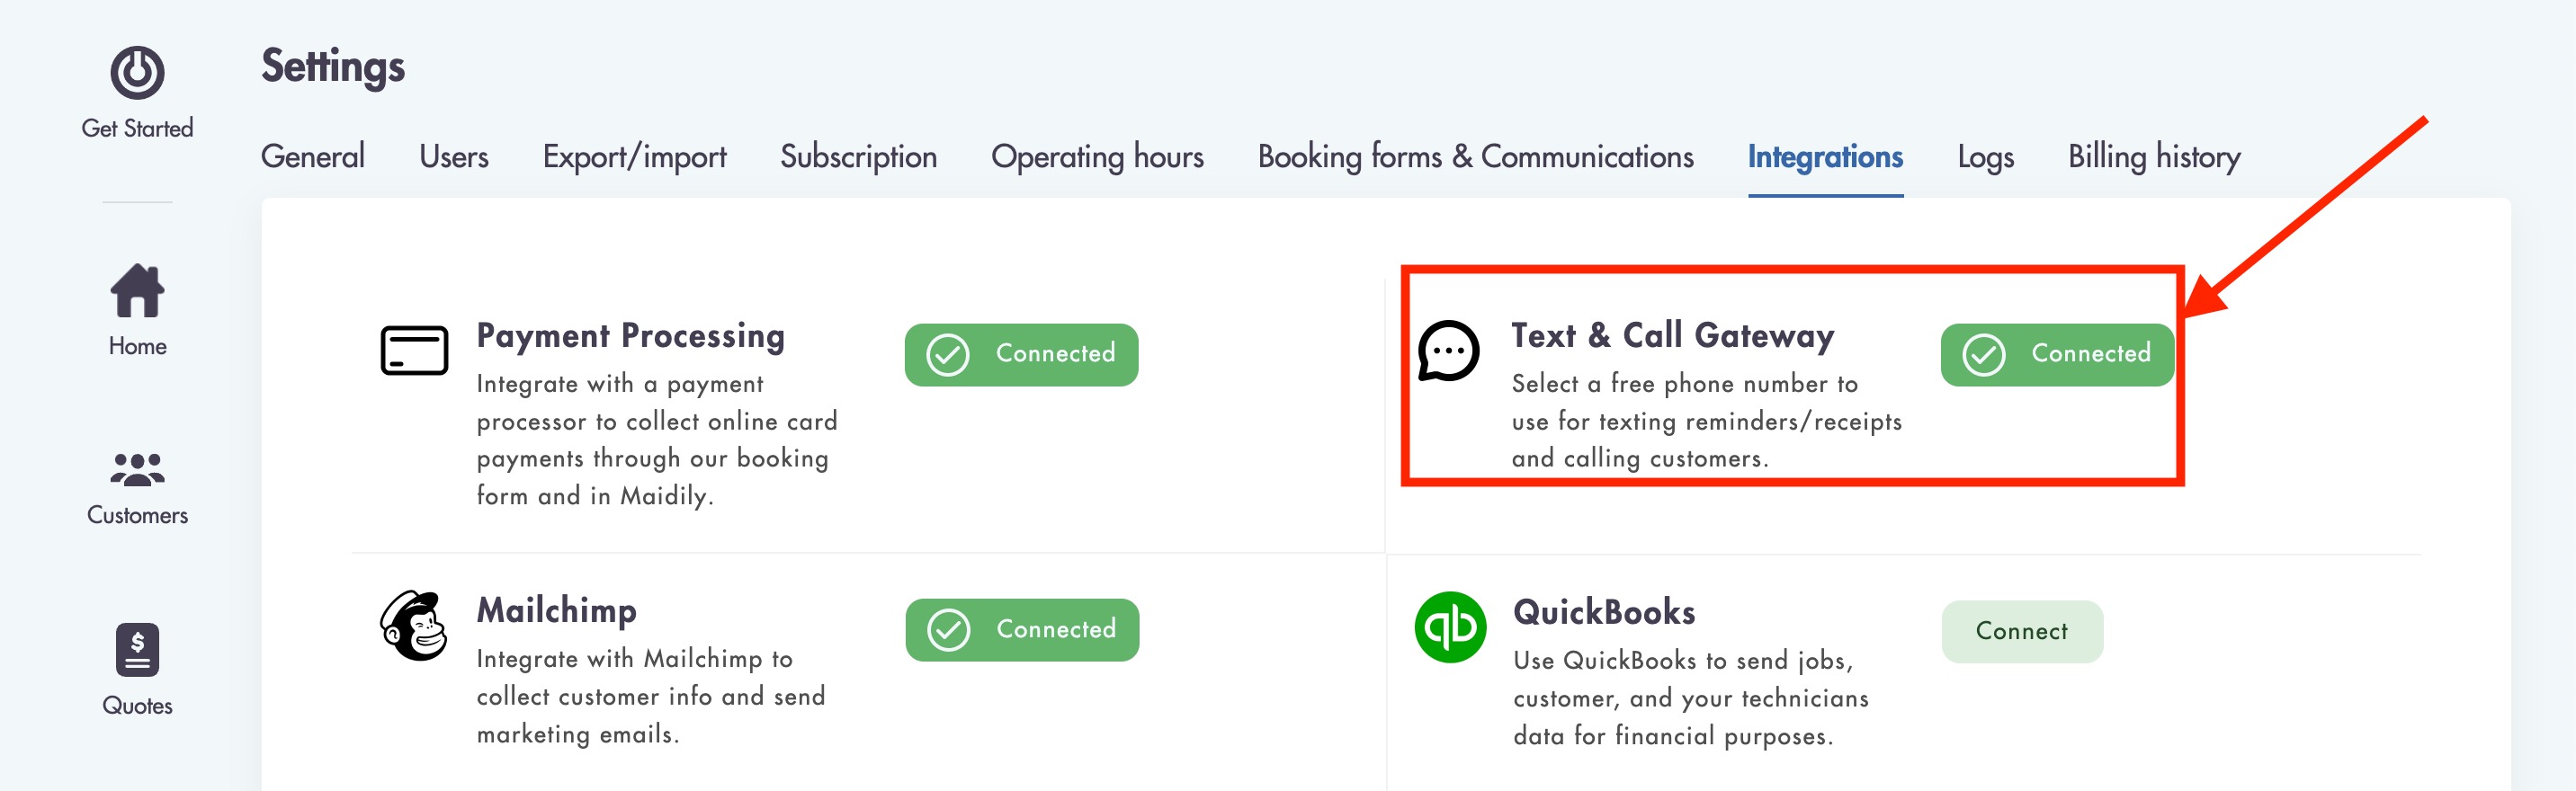Open the Billing history tab
Image resolution: width=2576 pixels, height=791 pixels.
click(2154, 156)
